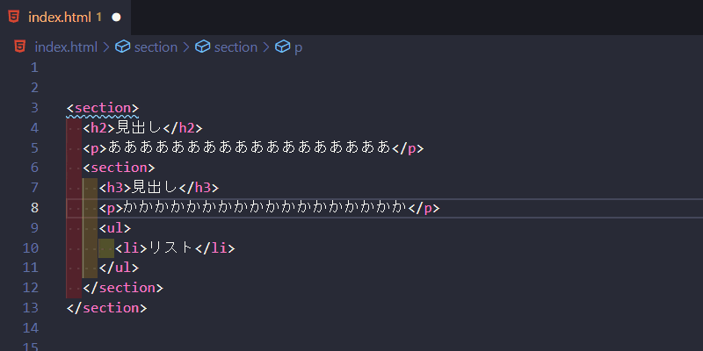This screenshot has height=351, width=703.
Task: Click the cube icon before p breadcrumb
Action: coord(282,47)
